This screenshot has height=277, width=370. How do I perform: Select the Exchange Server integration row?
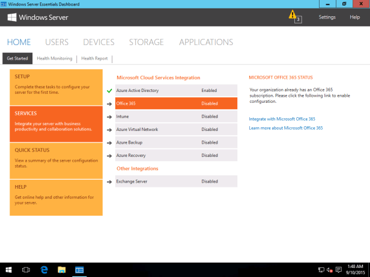(176, 181)
